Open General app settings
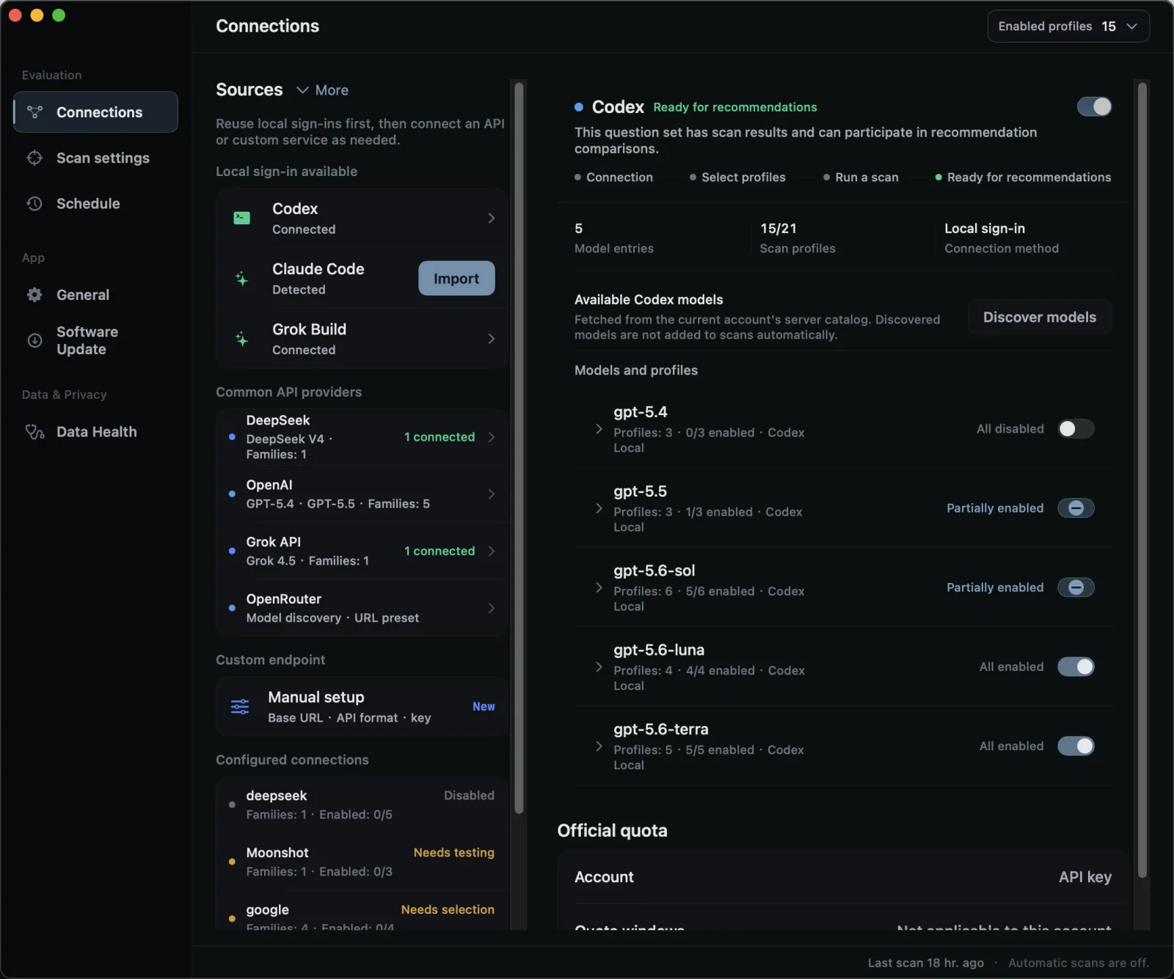 coord(95,295)
